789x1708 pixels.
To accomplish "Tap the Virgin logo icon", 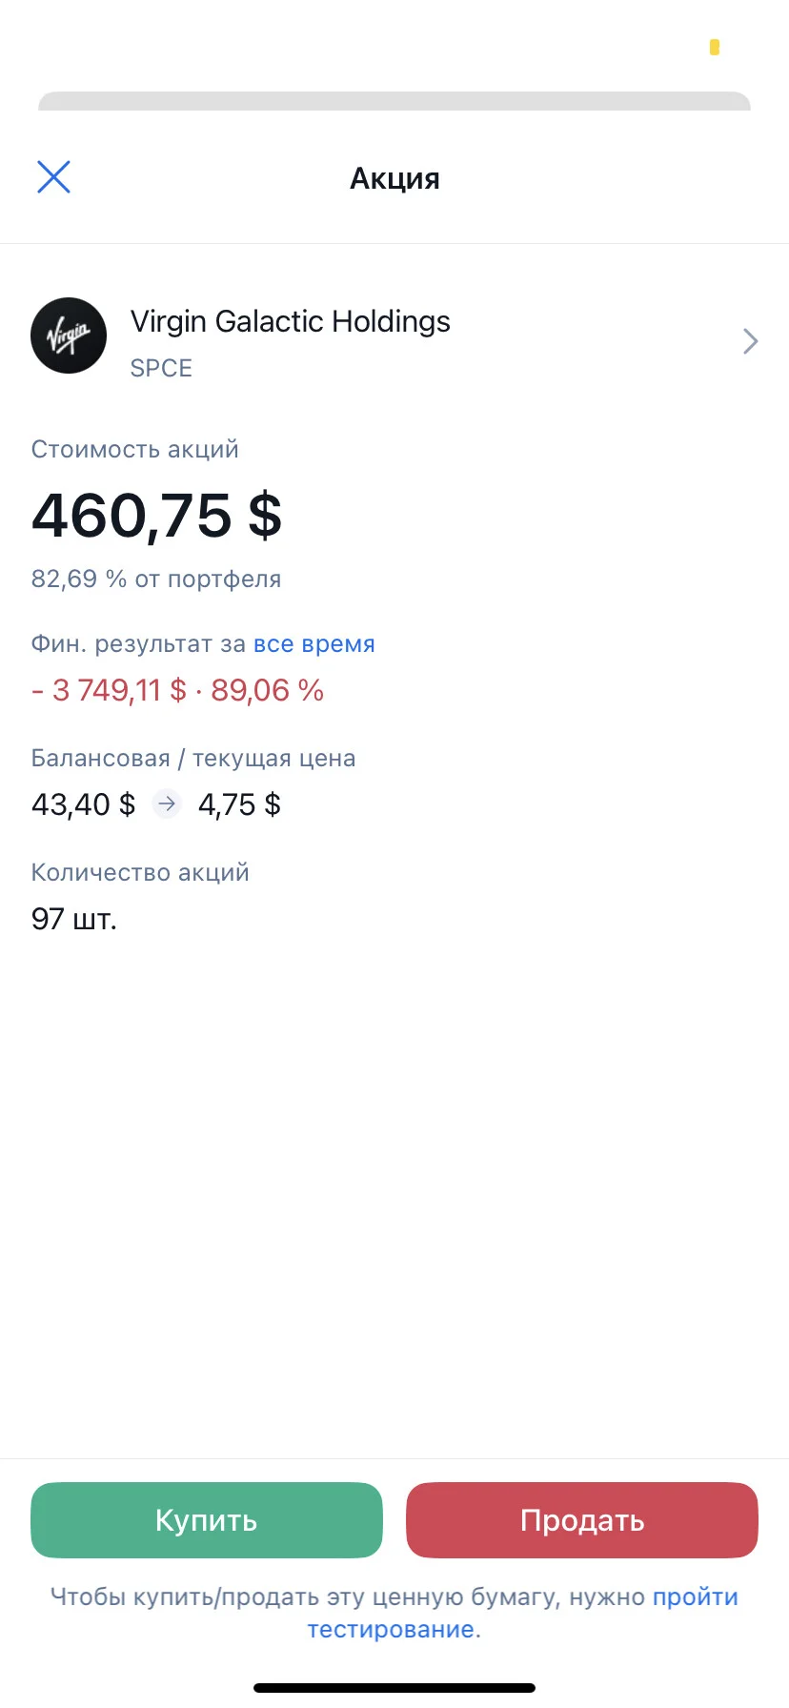I will coord(69,335).
